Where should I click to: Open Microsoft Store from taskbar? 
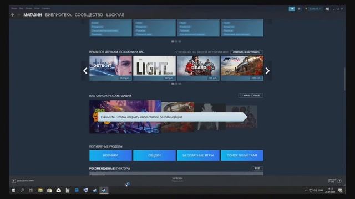click(49, 190)
